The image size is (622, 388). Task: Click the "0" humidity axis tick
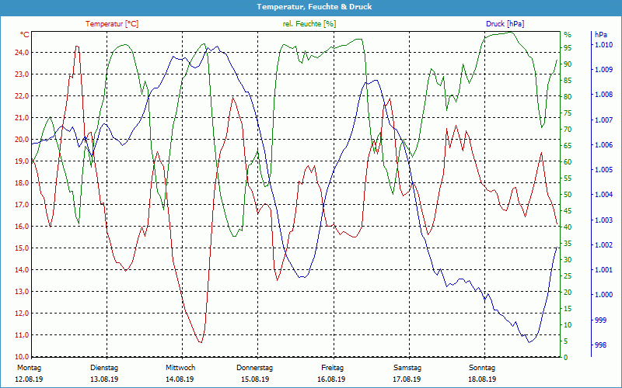[566, 357]
